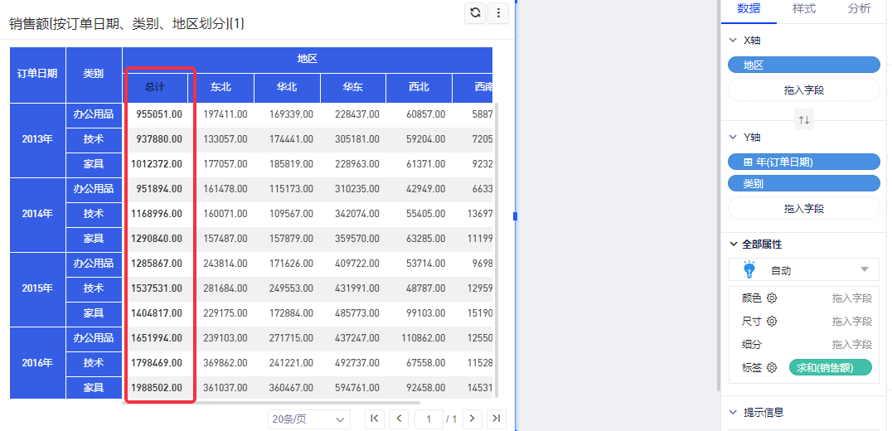Open the 自动 chart type dropdown

coord(802,270)
